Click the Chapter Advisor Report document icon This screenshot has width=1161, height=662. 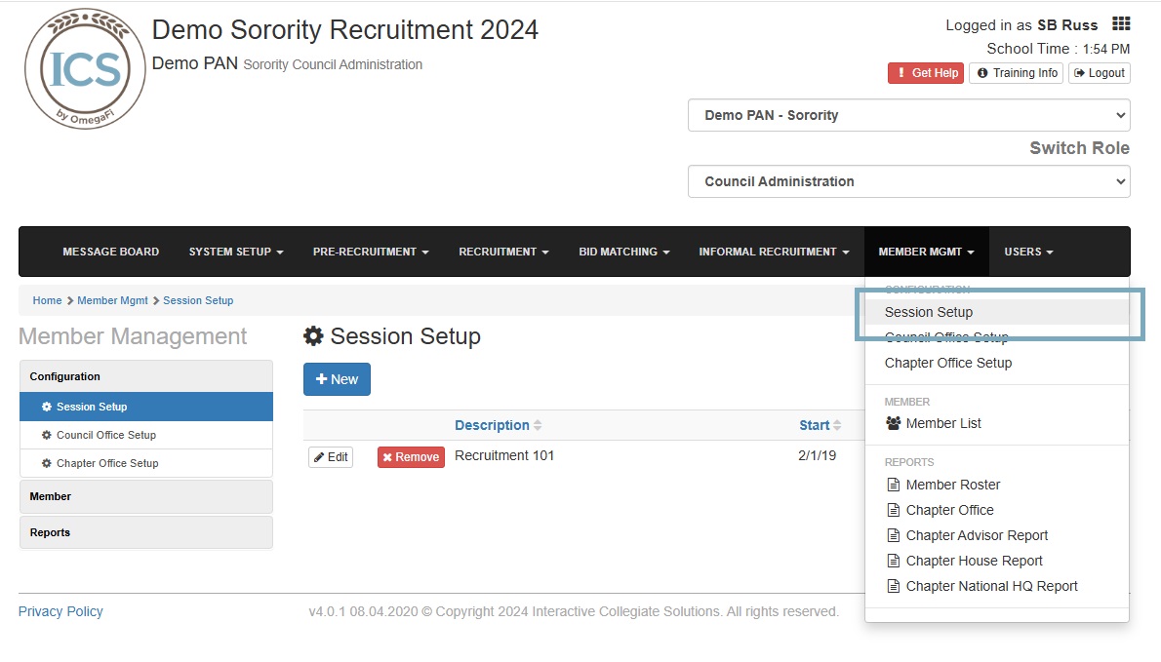(x=896, y=535)
